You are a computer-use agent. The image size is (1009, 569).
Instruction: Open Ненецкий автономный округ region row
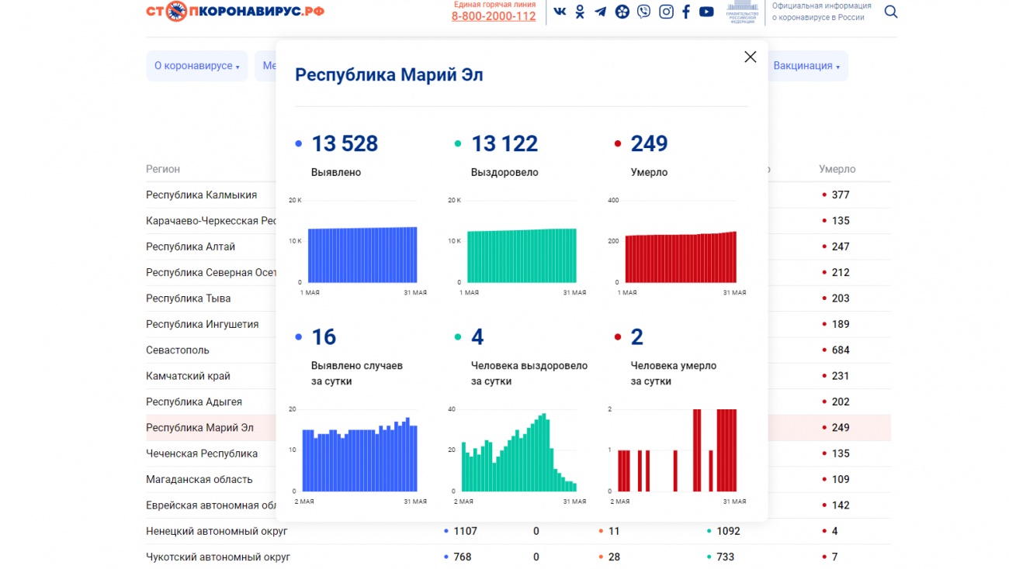point(217,531)
